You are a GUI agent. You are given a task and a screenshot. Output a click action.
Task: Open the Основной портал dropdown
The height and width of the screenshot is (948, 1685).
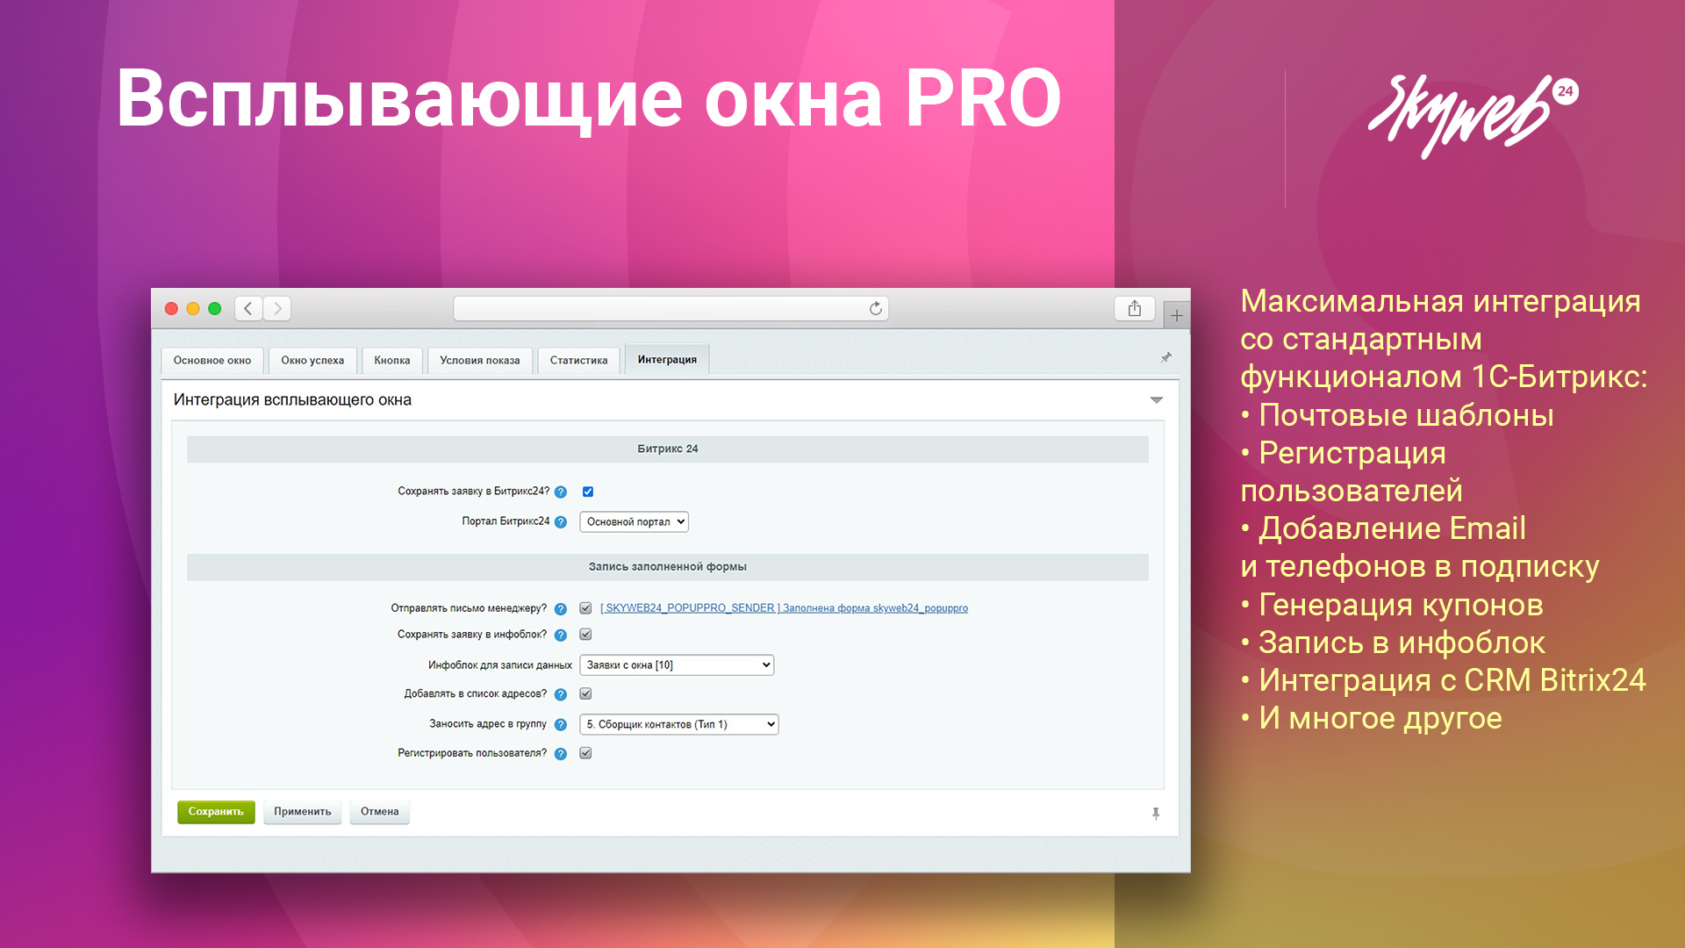coord(634,521)
